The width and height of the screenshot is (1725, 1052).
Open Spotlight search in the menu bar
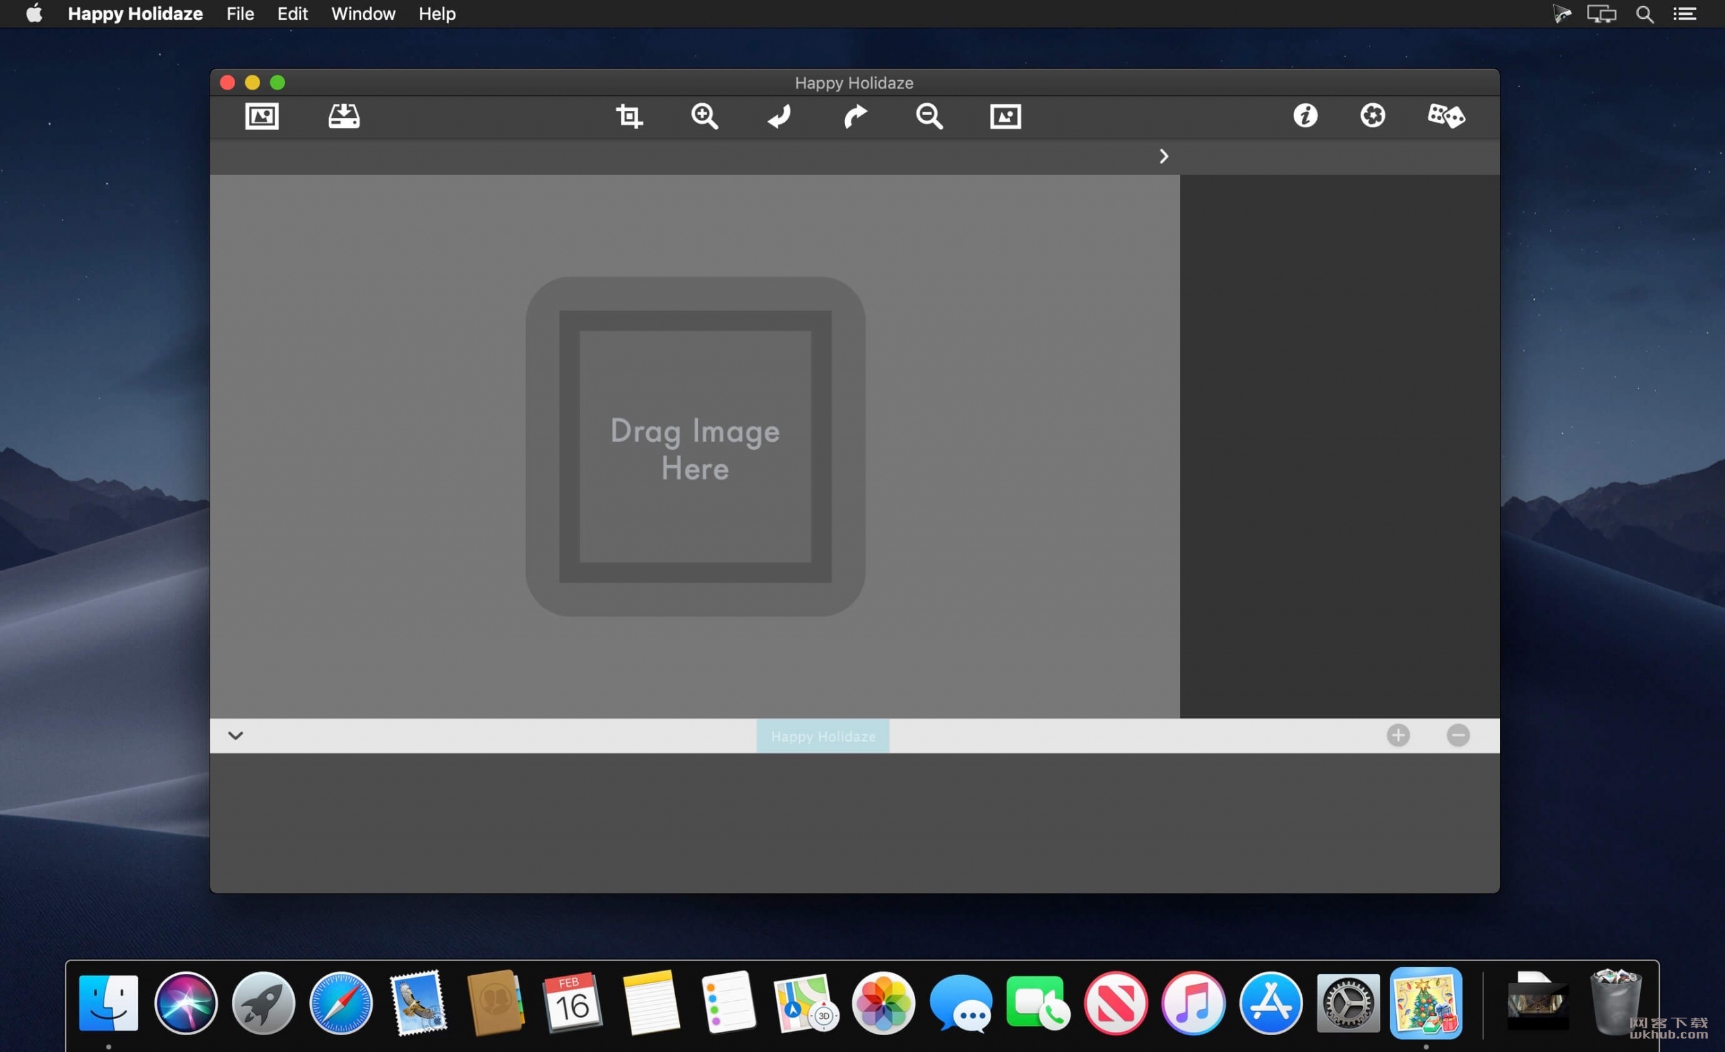[1645, 14]
